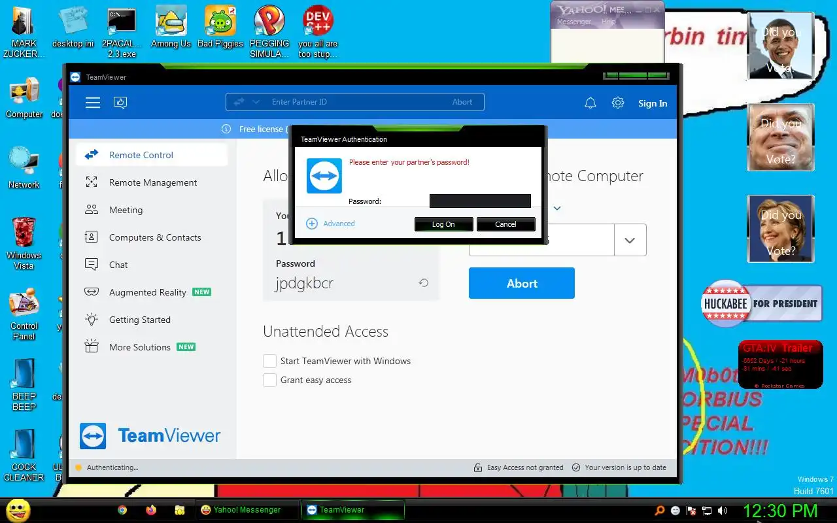Open Remote Management section
Viewport: 837px width, 523px height.
point(152,182)
